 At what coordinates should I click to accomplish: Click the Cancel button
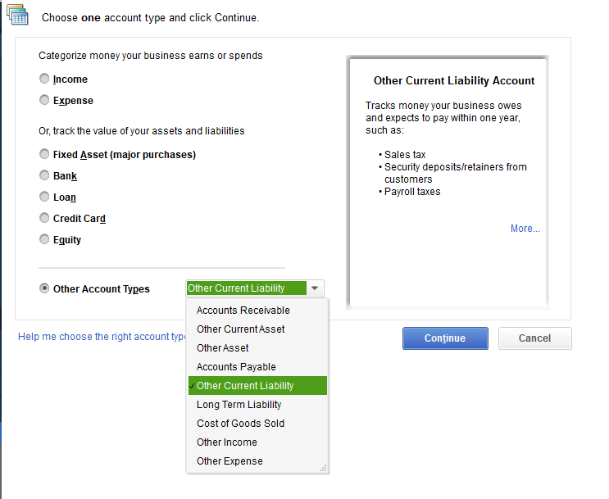click(x=534, y=338)
